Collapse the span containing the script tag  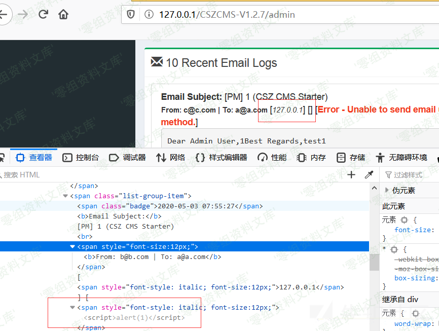(x=72, y=308)
